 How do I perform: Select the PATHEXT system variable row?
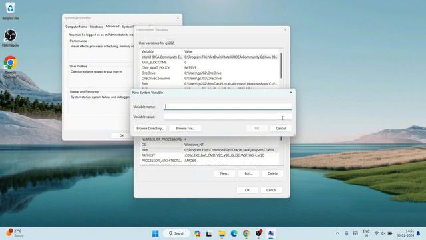click(x=210, y=155)
